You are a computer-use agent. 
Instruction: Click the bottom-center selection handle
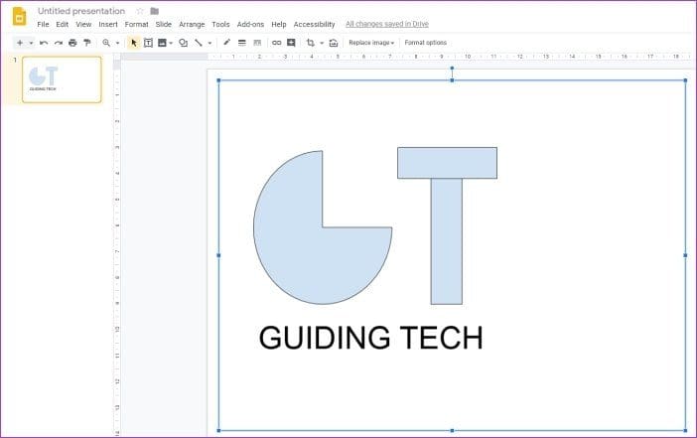pos(452,430)
